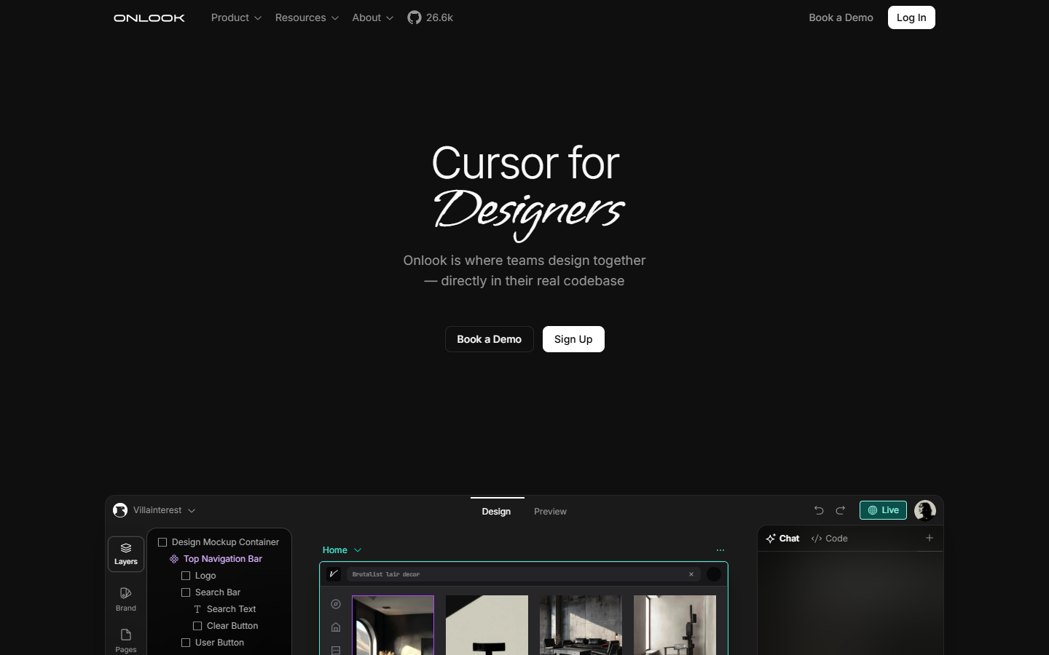Click the home icon in mockup sidebar

tap(336, 627)
